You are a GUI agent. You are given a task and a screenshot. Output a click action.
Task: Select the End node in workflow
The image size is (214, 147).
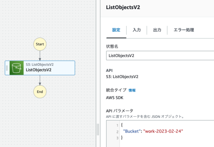point(40,92)
